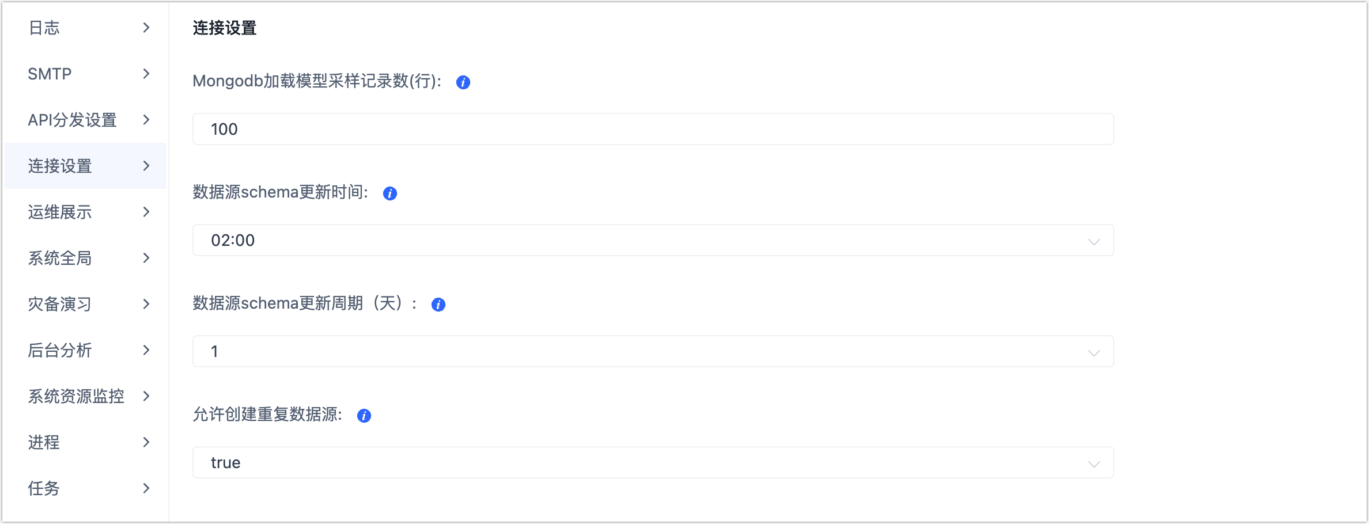Open the 进程 settings section

pos(44,442)
